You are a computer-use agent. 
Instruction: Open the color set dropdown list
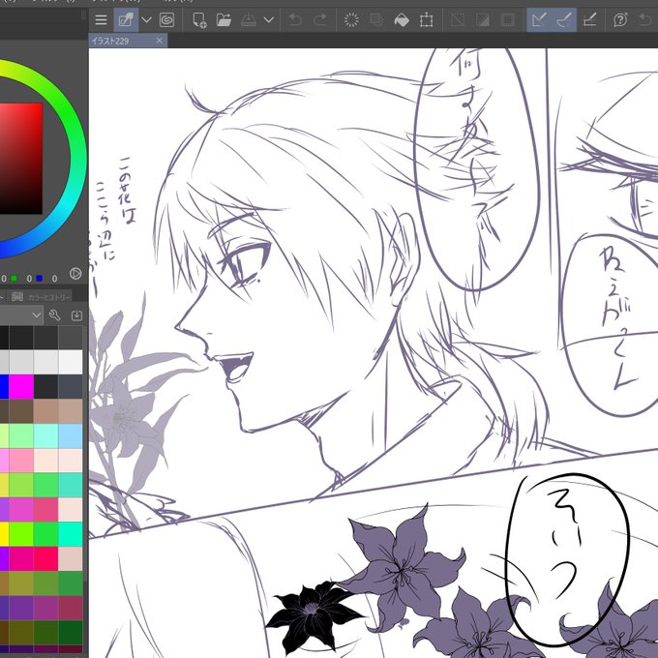tap(21, 314)
